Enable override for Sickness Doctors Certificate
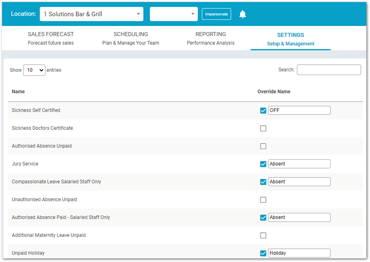370x262 pixels. [263, 129]
